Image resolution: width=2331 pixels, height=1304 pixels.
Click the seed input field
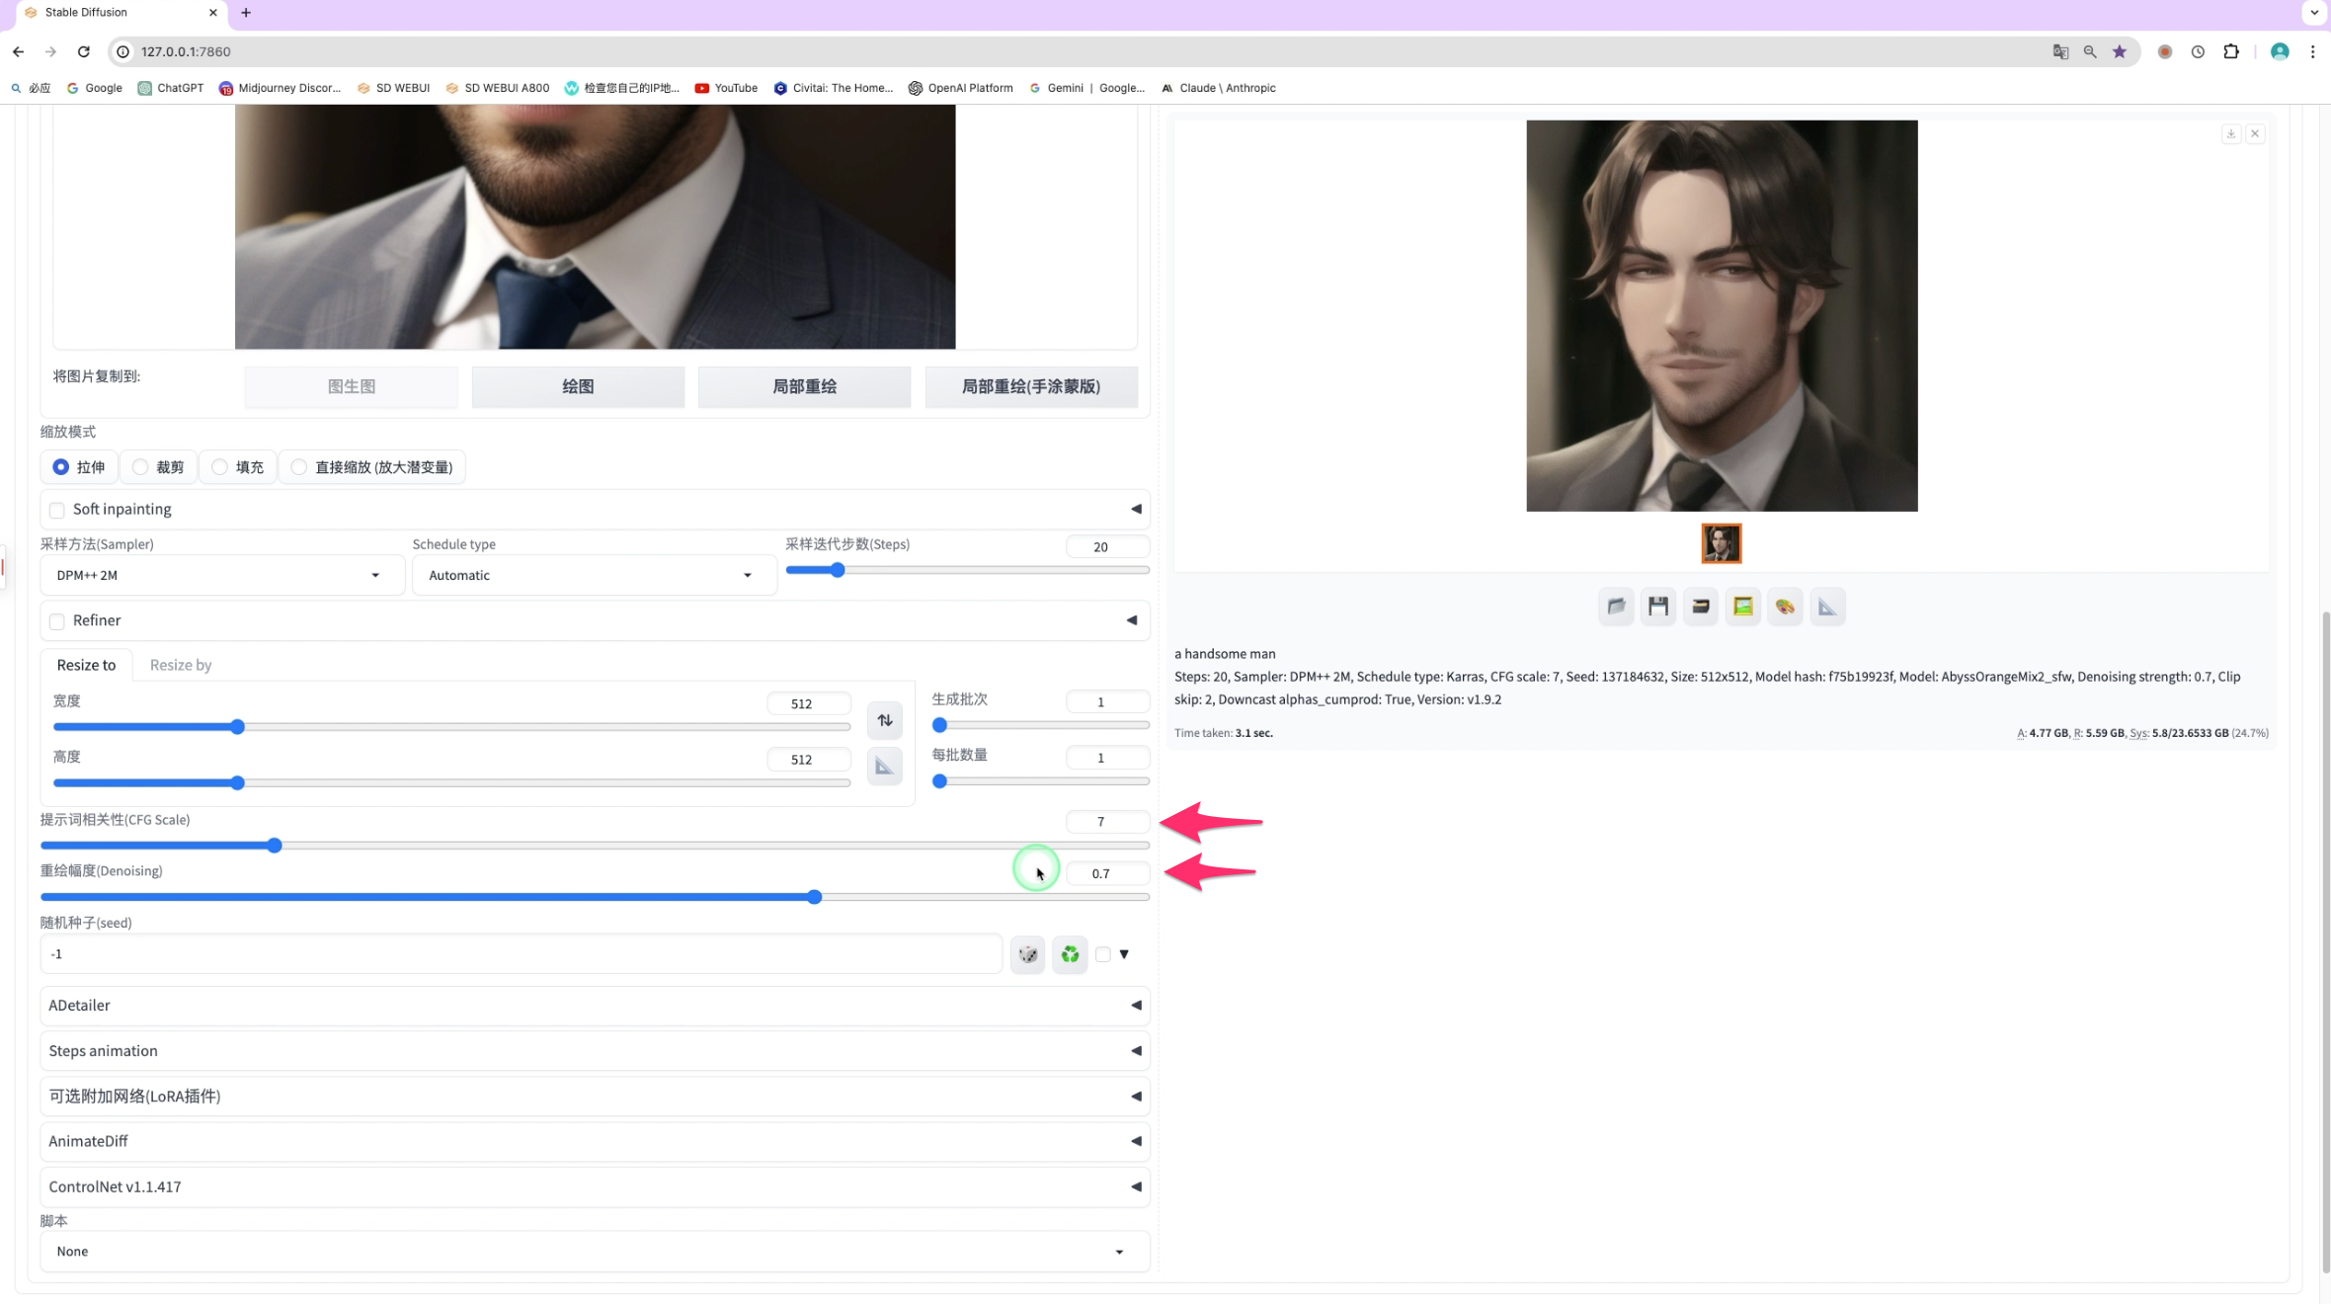click(522, 954)
